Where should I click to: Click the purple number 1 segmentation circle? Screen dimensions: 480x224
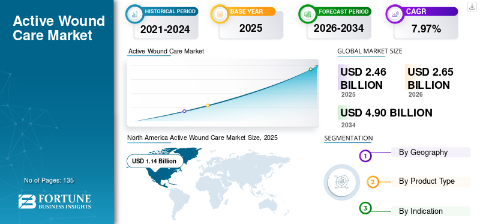(365, 156)
